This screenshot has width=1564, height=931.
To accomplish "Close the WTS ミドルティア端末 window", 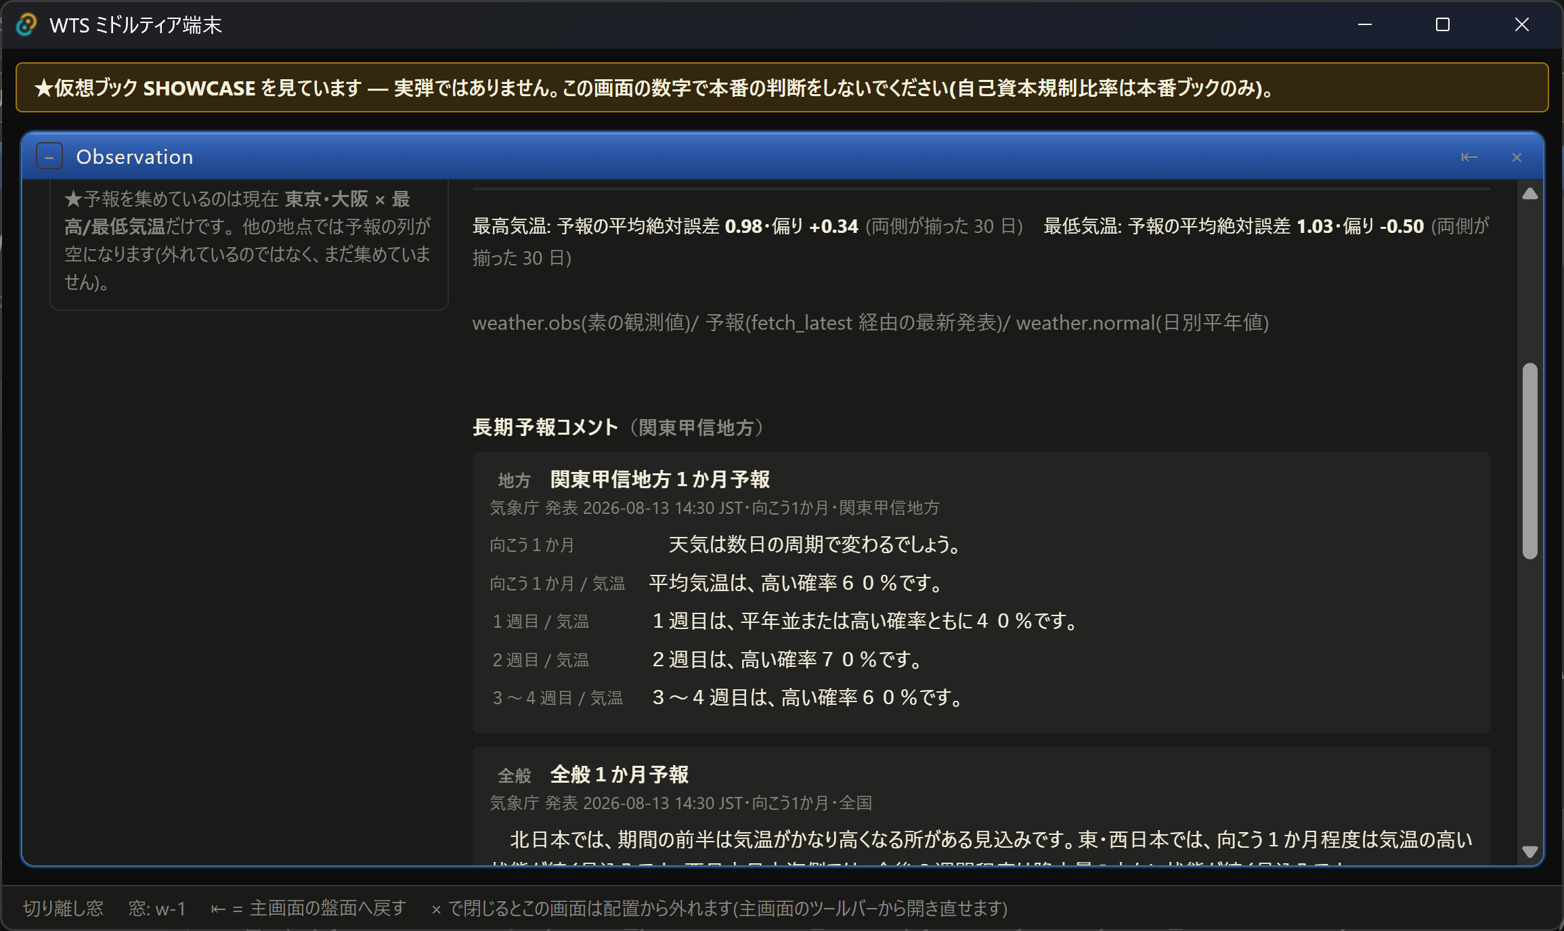I will tap(1522, 24).
